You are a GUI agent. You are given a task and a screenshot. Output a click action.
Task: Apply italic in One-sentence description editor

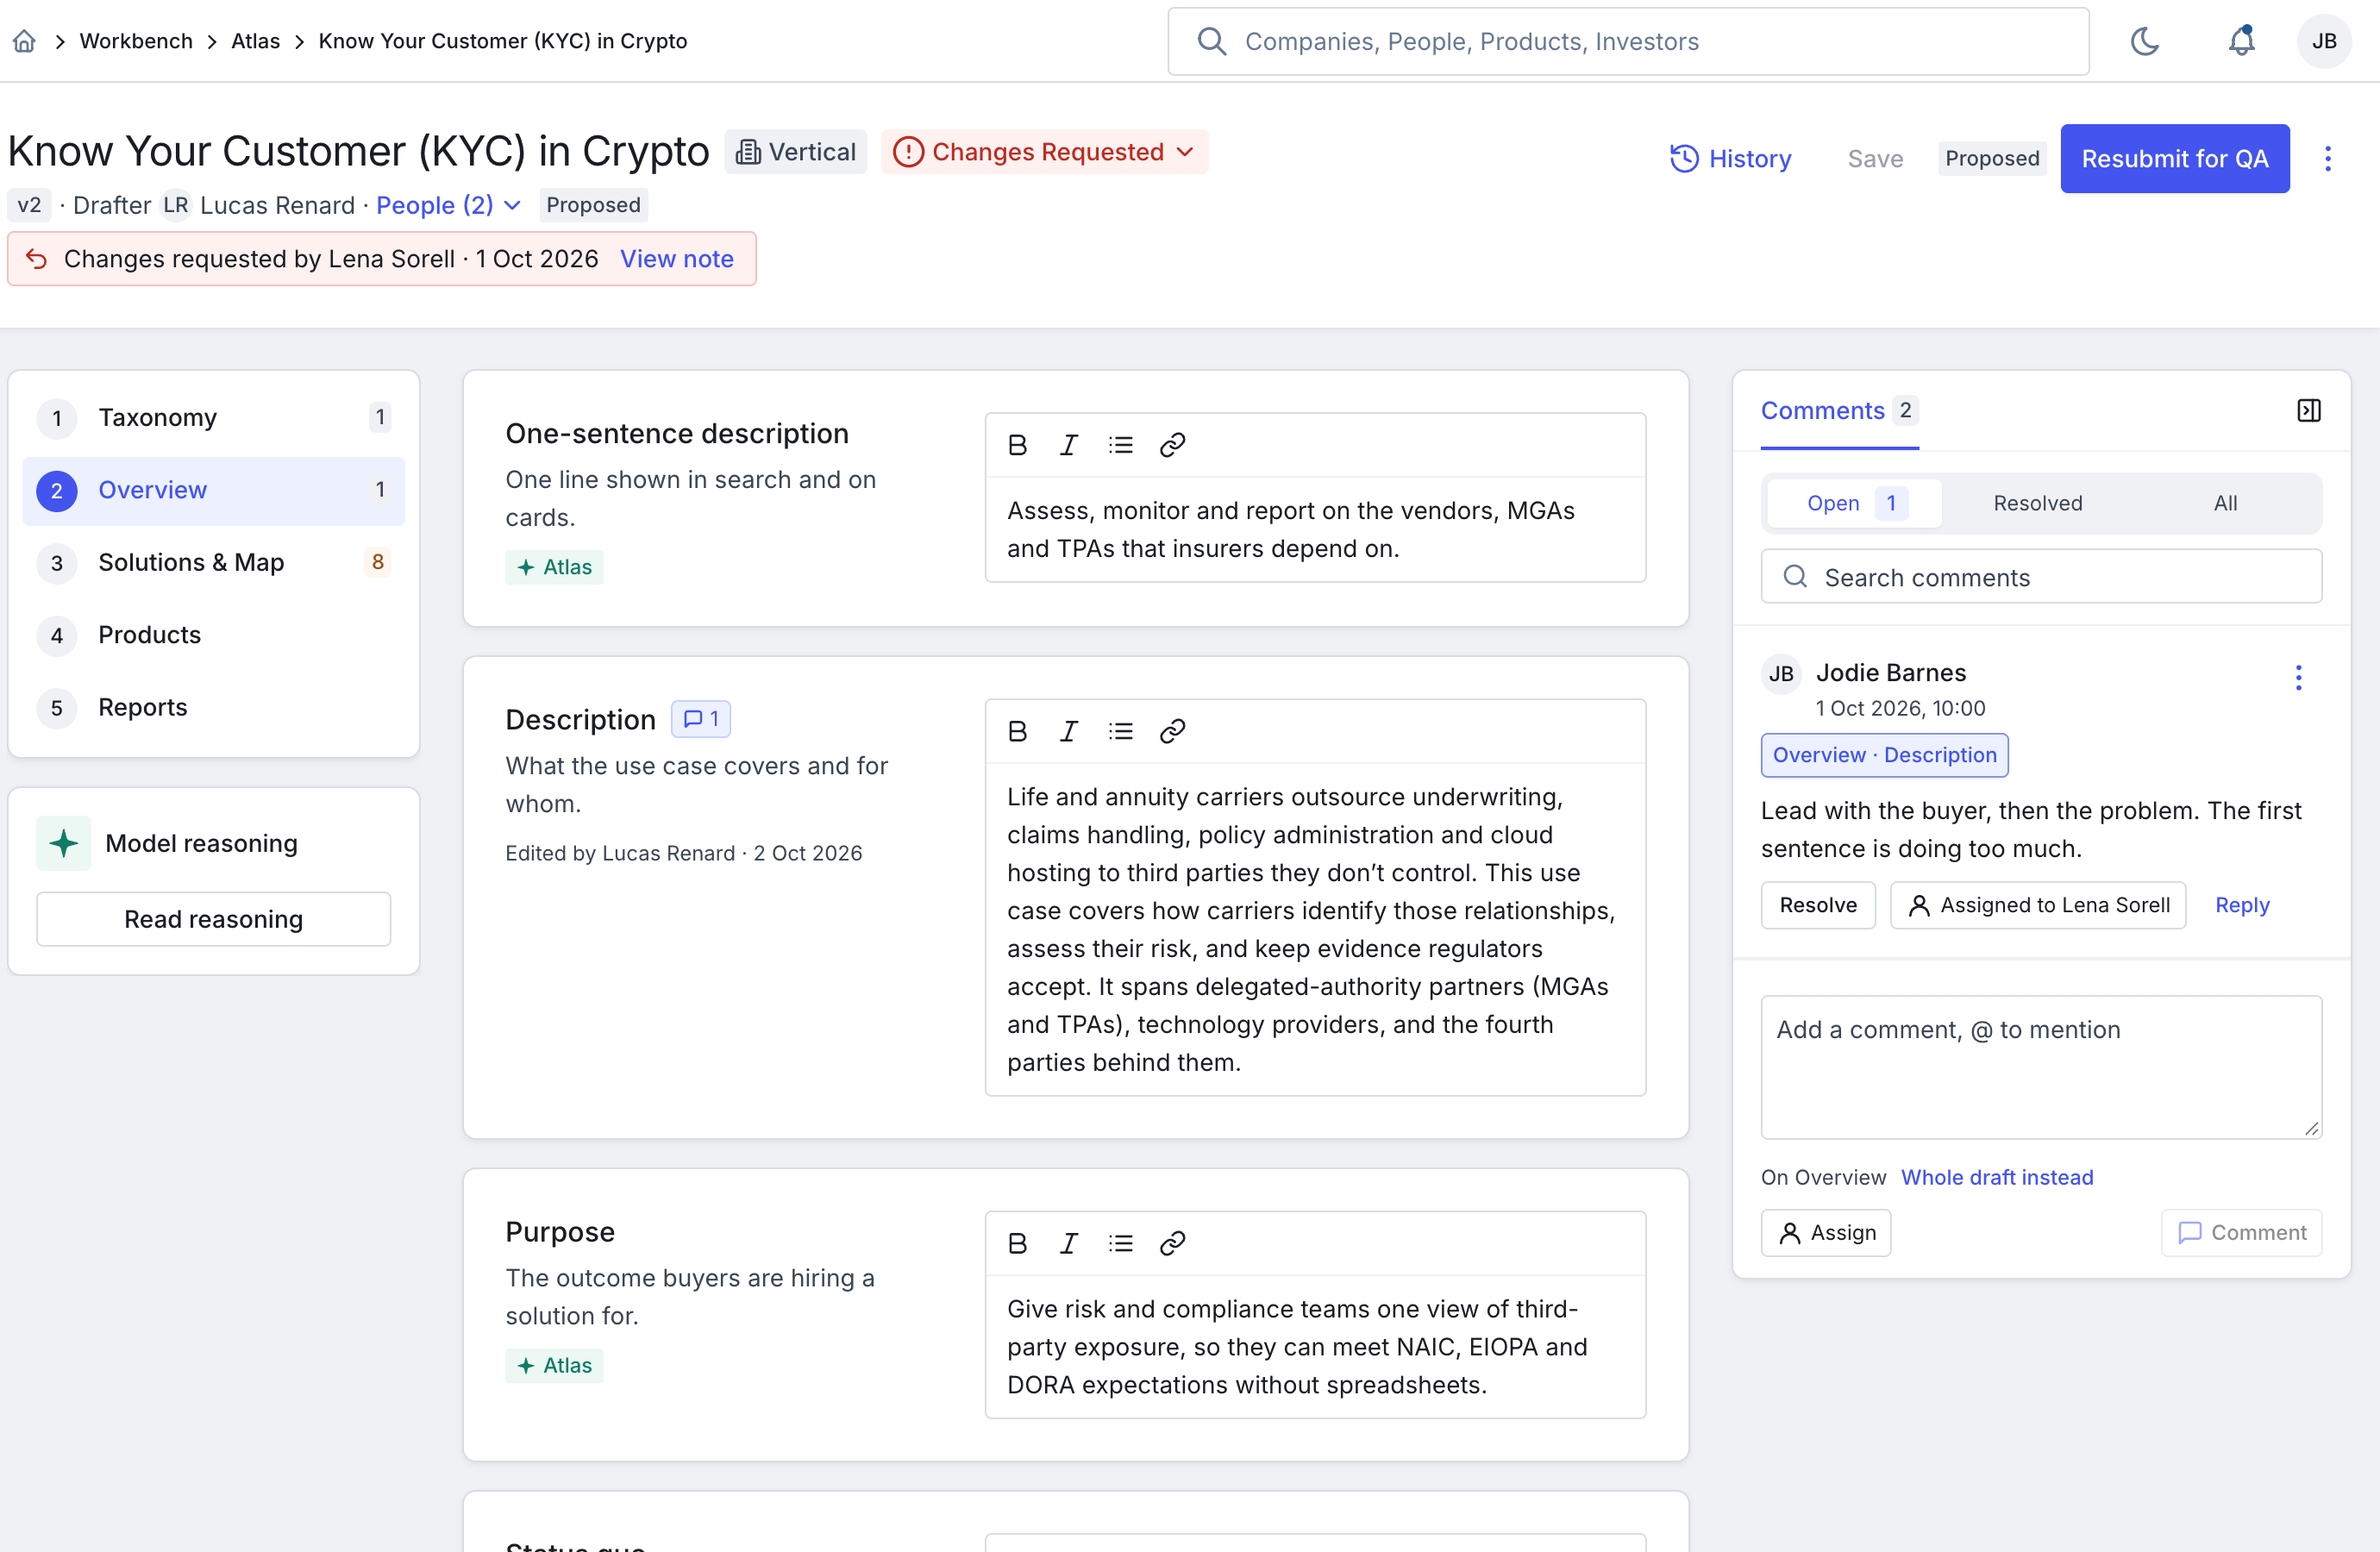tap(1069, 445)
